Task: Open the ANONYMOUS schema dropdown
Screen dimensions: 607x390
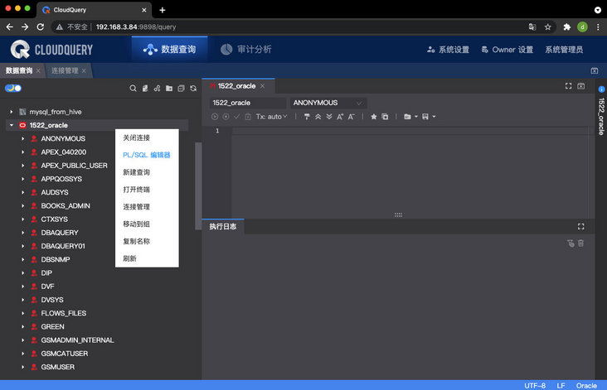Action: [x=328, y=103]
